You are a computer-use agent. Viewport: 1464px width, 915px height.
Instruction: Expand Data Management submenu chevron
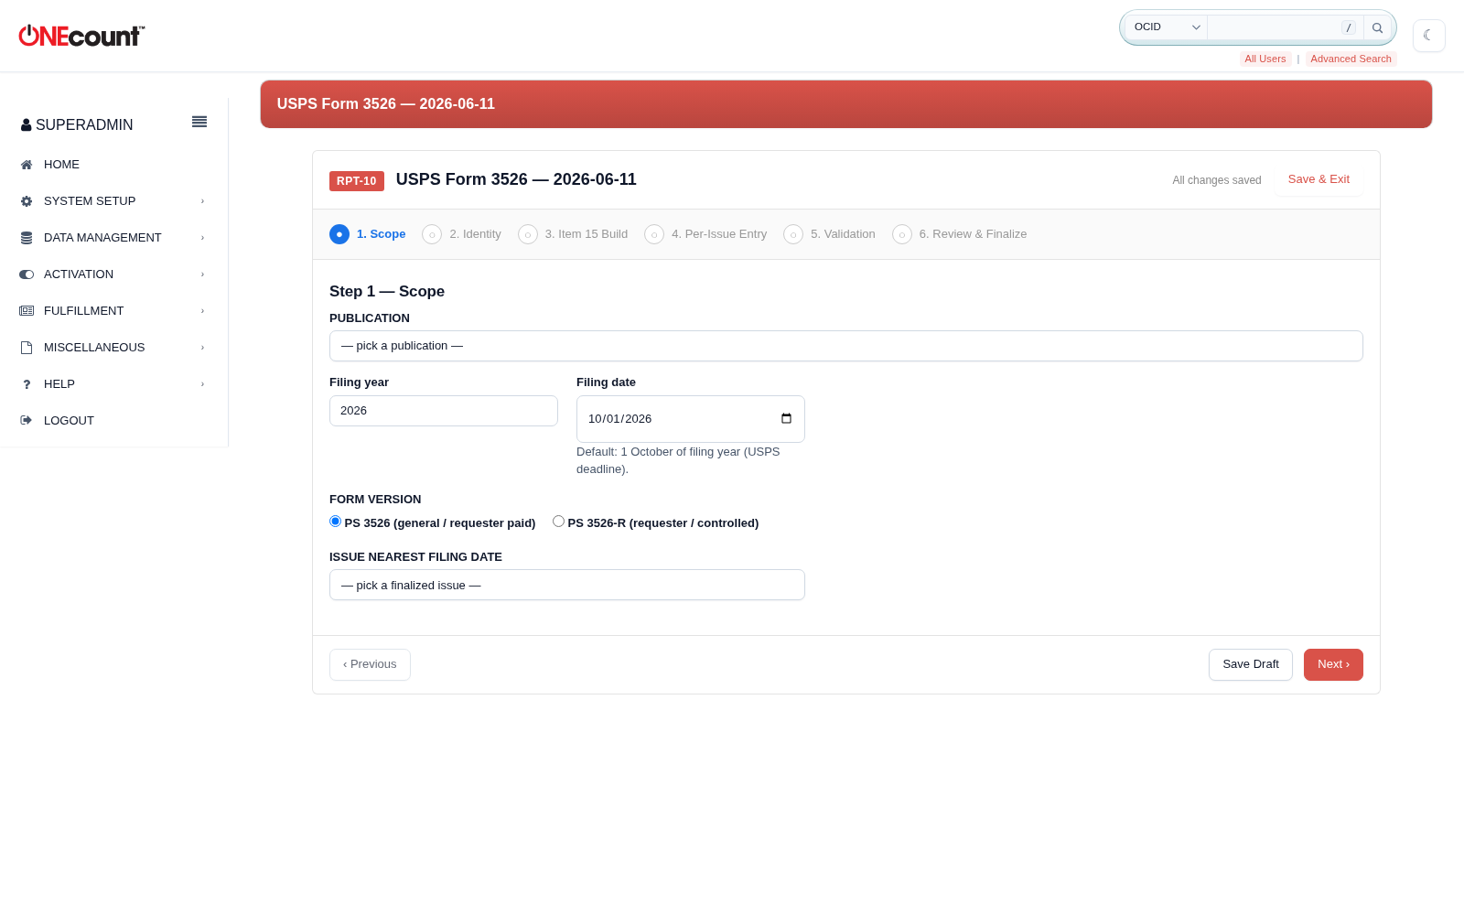click(202, 238)
